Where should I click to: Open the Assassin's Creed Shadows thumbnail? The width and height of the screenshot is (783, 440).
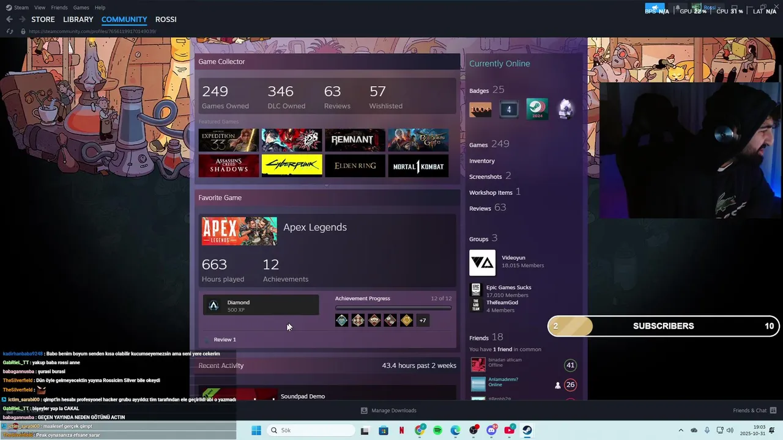[x=229, y=166]
